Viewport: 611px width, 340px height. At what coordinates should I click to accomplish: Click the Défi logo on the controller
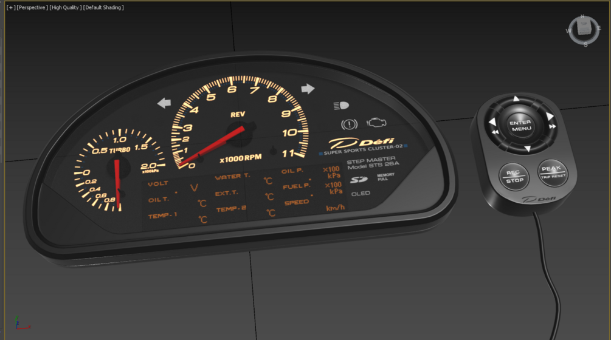point(539,200)
